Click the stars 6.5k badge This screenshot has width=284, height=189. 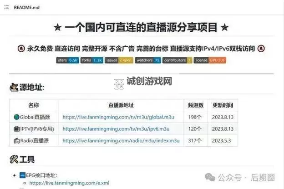pyautogui.click(x=67, y=60)
